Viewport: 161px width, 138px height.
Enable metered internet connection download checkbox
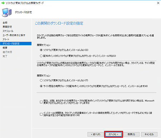41,114
